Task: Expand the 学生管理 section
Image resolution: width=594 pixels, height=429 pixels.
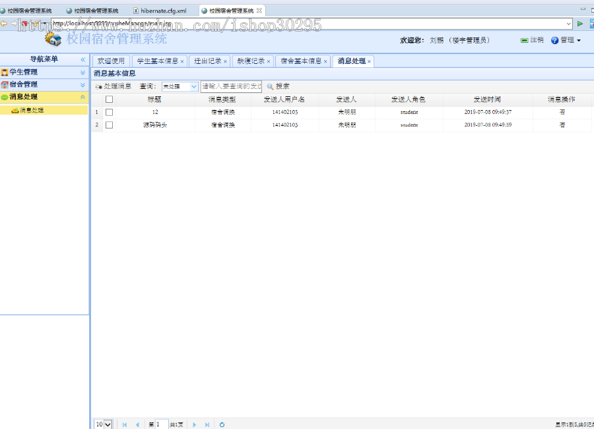Action: coord(82,72)
